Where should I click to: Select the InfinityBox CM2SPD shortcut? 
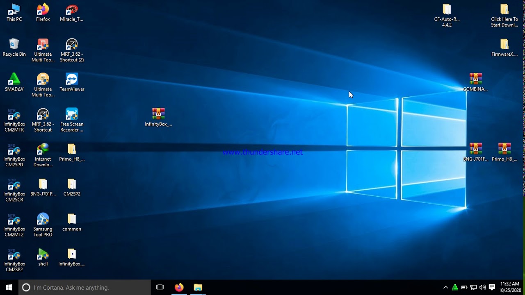14,155
